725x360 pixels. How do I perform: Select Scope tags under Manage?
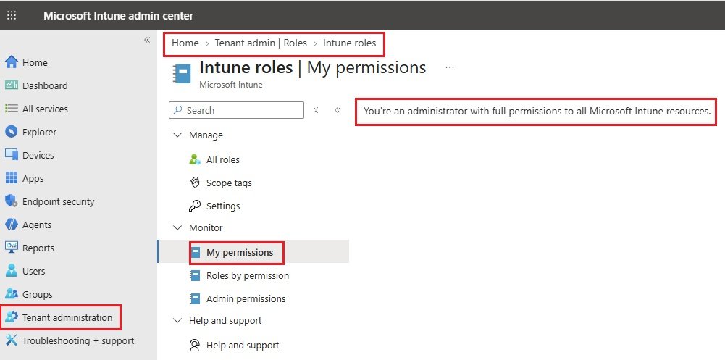pyautogui.click(x=229, y=183)
